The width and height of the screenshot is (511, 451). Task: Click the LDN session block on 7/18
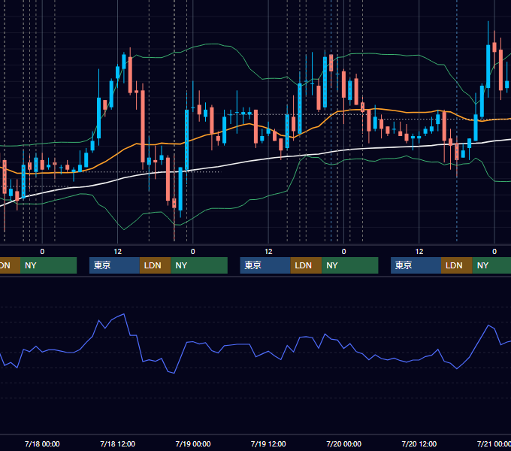pos(155,265)
